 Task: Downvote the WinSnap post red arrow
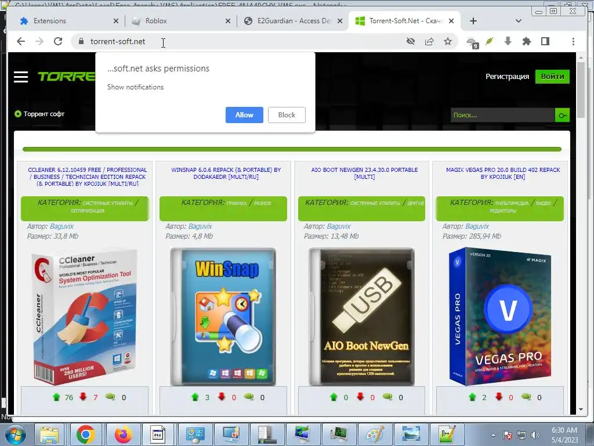[x=222, y=397]
